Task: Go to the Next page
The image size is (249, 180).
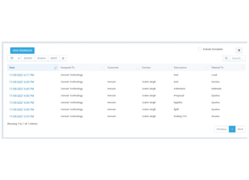Action: coord(240,129)
